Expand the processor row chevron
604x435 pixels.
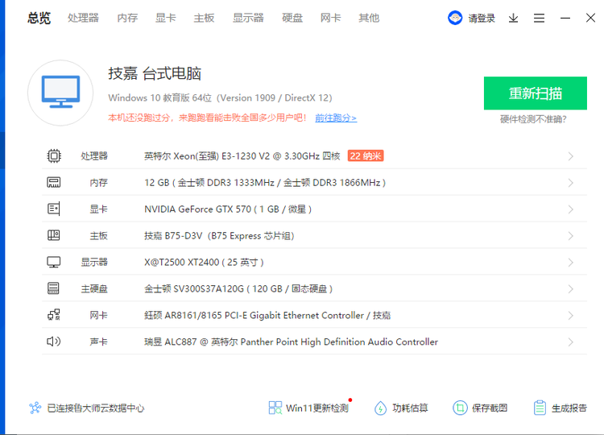pos(570,156)
